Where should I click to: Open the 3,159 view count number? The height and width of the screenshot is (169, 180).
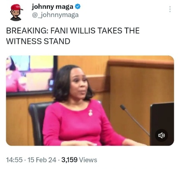pyautogui.click(x=69, y=160)
